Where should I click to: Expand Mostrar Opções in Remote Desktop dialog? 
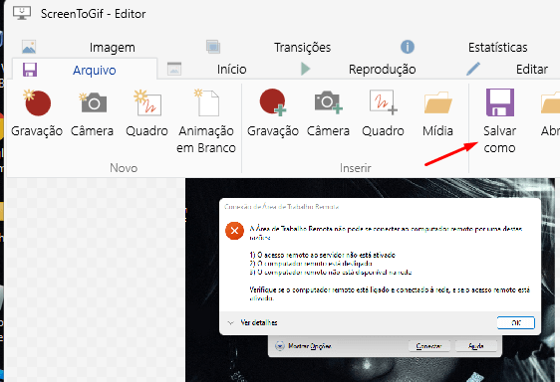(x=303, y=346)
